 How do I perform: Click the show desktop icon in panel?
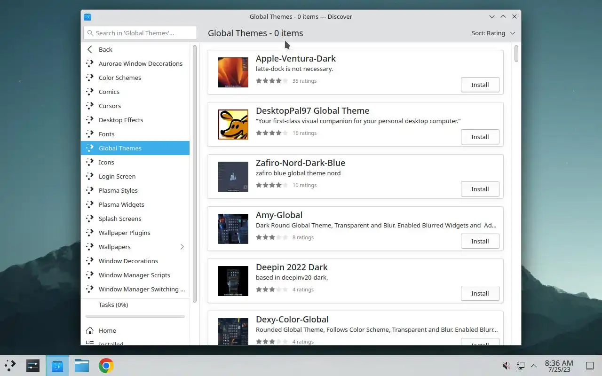[x=590, y=366]
